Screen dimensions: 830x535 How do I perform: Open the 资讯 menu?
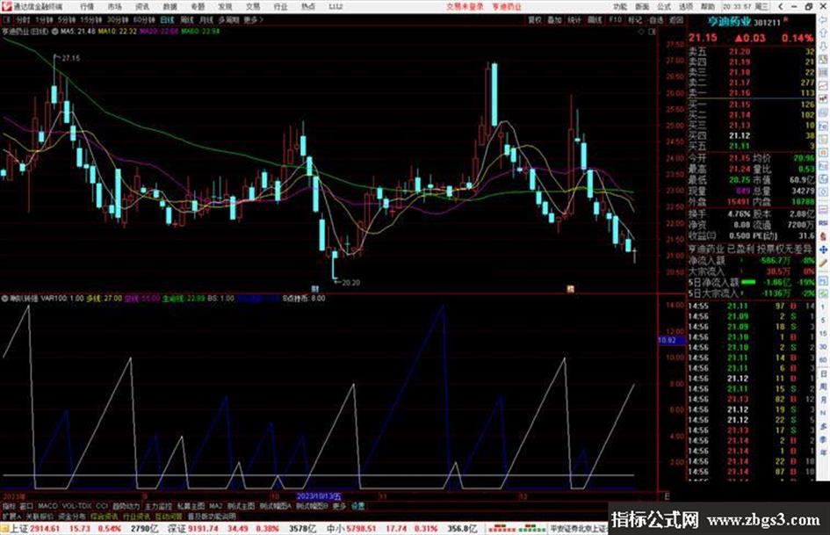pos(142,6)
